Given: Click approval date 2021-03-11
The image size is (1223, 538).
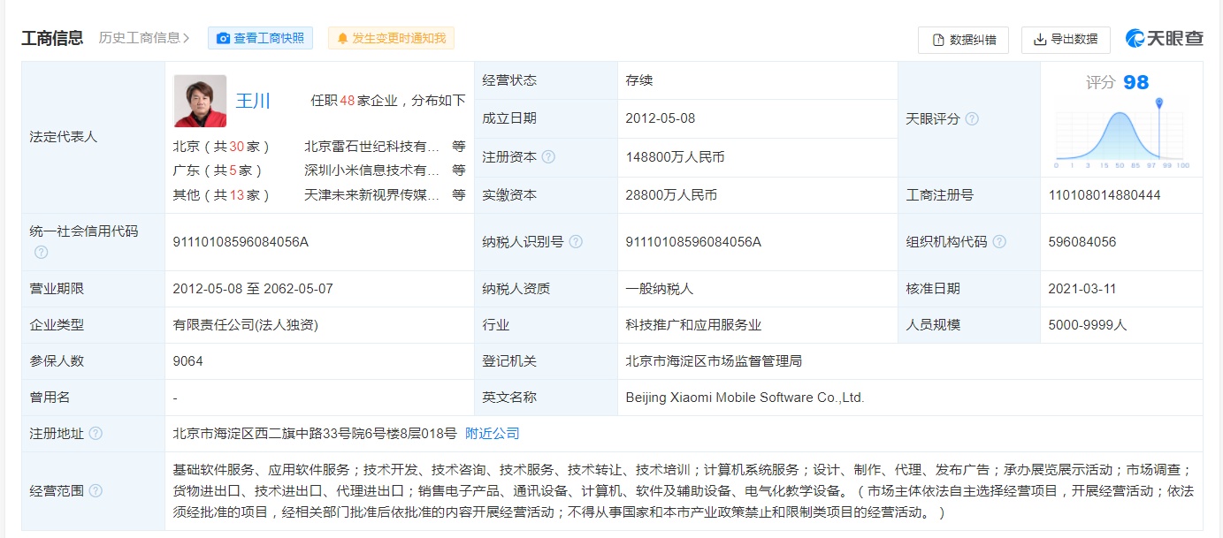Looking at the screenshot, I should tap(1082, 289).
